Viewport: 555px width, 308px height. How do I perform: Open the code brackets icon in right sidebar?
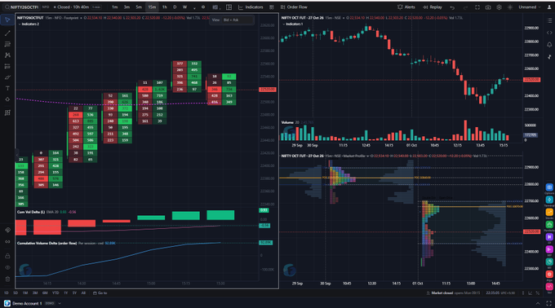pyautogui.click(x=549, y=33)
